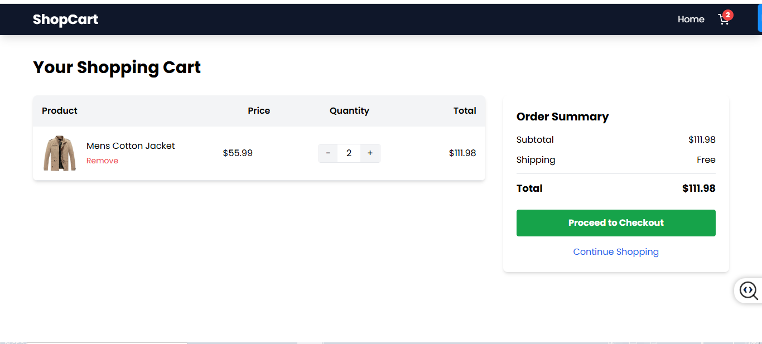Click the Mens Cotton Jacket thumbnail image
Screen dimensions: 762x344
(x=60, y=153)
